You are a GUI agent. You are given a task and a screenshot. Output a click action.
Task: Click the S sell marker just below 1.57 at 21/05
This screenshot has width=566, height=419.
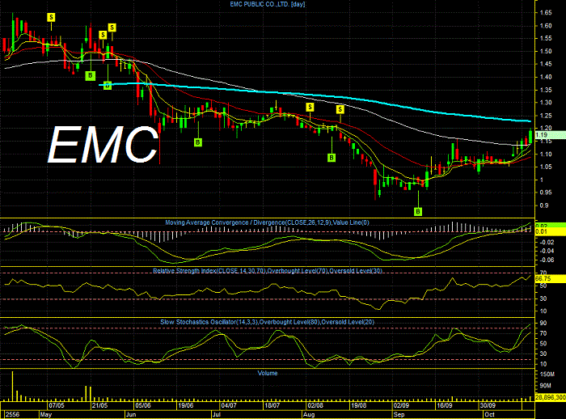point(103,35)
